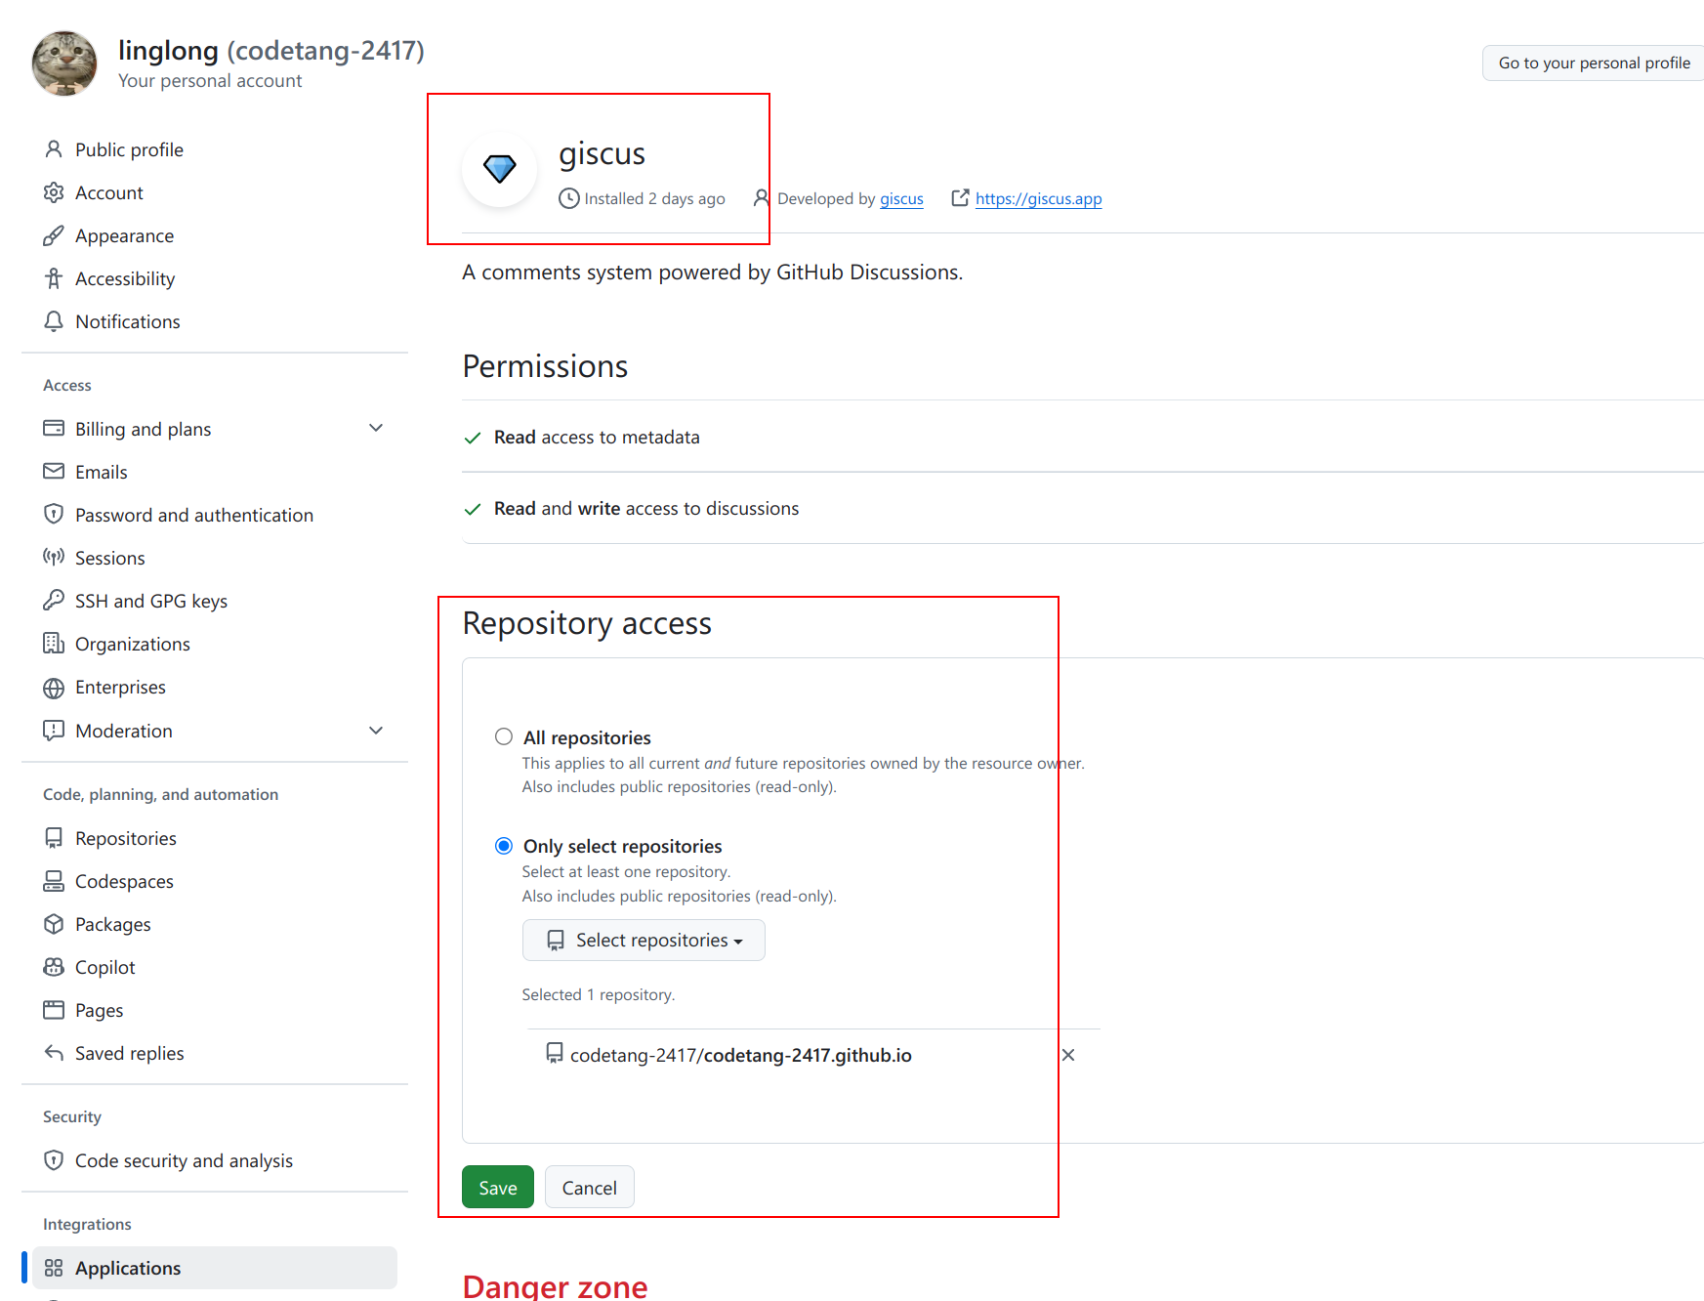Click the Copilot icon in sidebar
This screenshot has width=1704, height=1301.
click(54, 967)
